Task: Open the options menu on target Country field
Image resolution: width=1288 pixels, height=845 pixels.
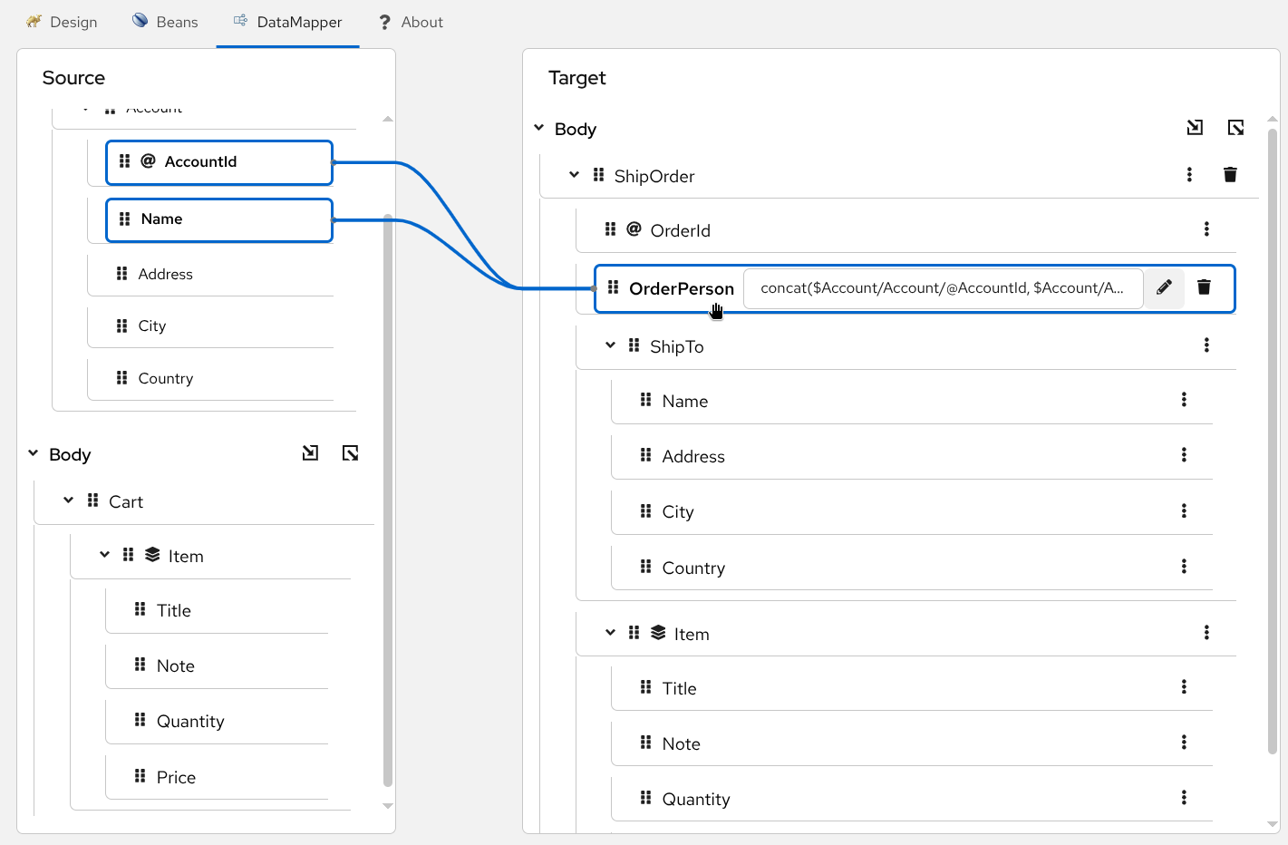Action: (1184, 566)
